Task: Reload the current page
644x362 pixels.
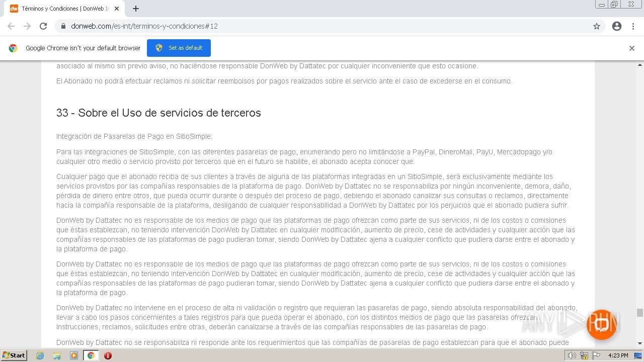Action: point(43,26)
